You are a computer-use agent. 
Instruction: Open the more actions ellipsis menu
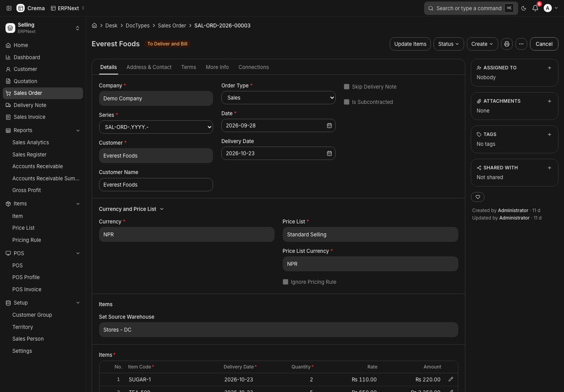[521, 44]
